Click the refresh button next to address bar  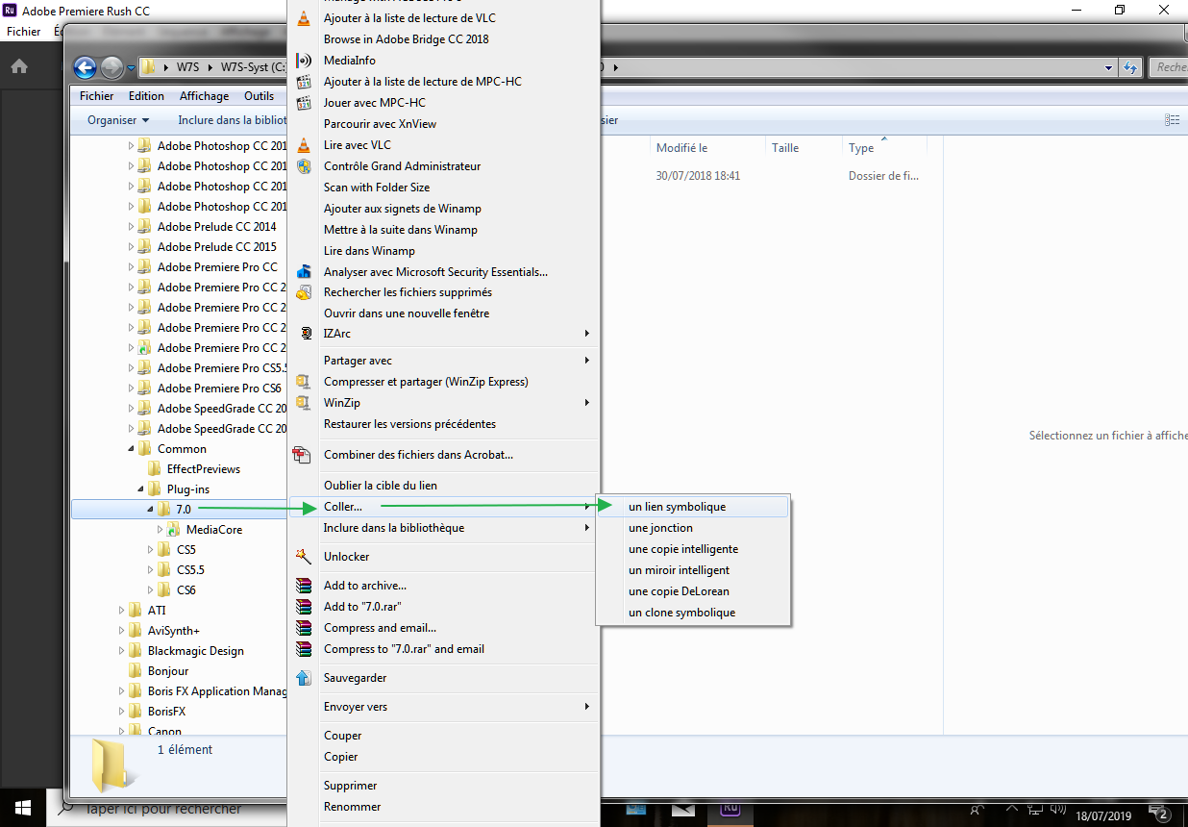click(x=1131, y=67)
